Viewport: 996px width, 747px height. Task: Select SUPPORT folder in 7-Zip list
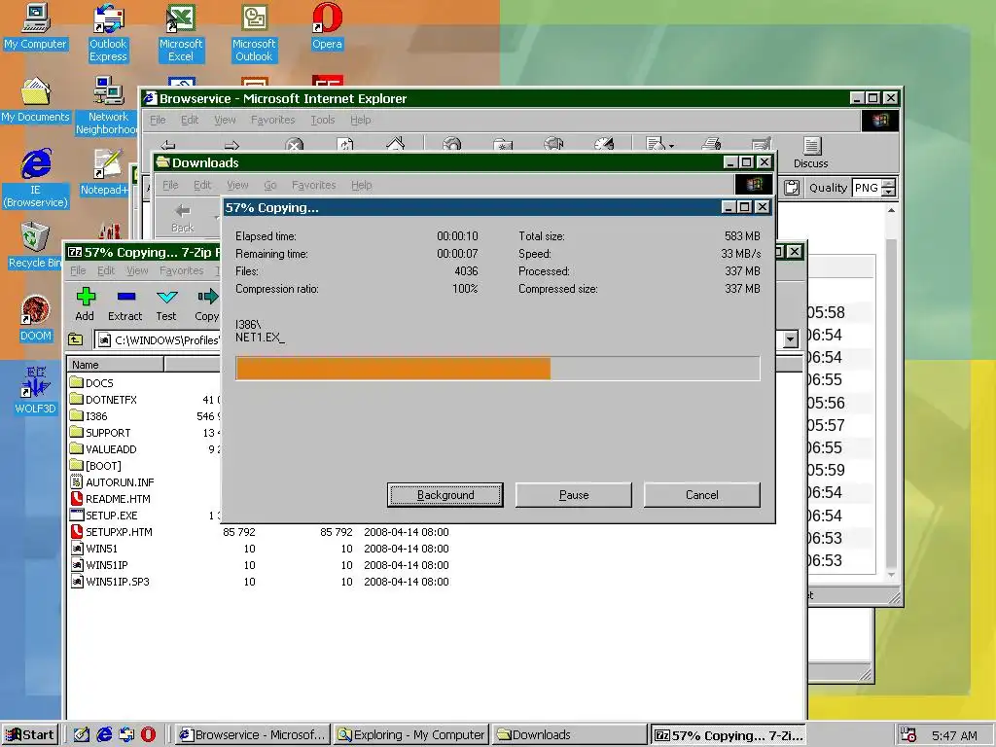[x=100, y=433]
